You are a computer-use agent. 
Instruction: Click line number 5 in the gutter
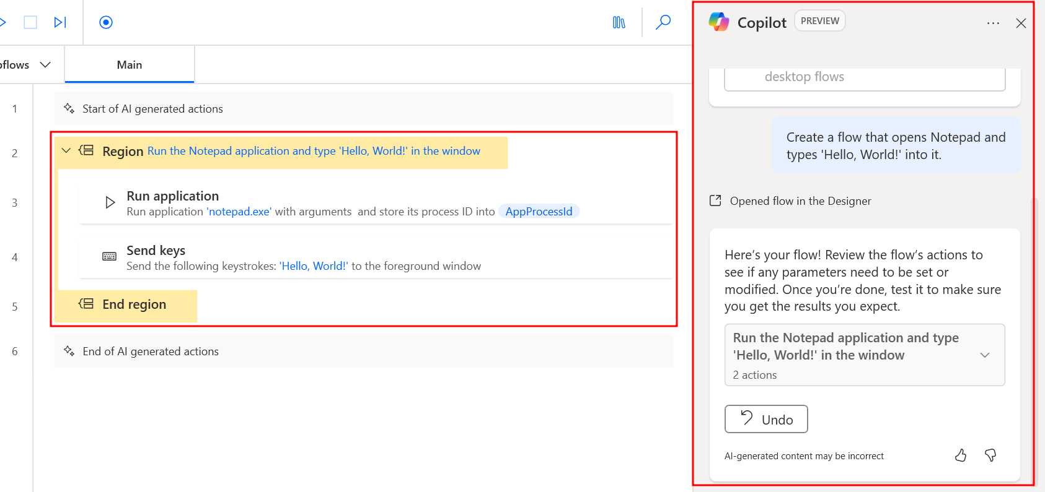coord(14,307)
